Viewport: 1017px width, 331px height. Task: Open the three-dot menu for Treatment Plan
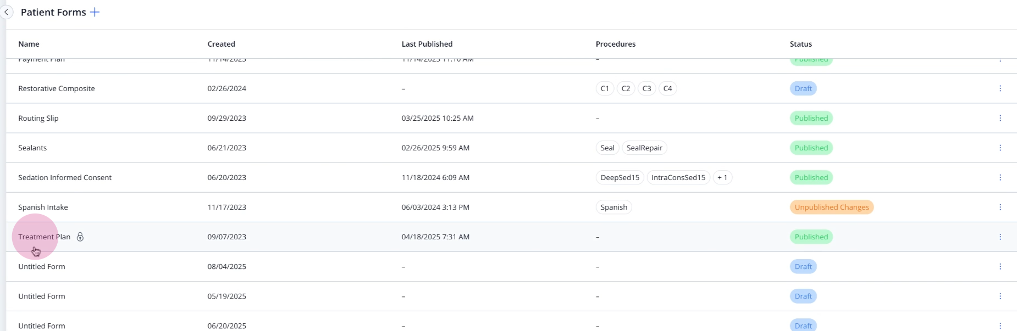(x=1000, y=237)
